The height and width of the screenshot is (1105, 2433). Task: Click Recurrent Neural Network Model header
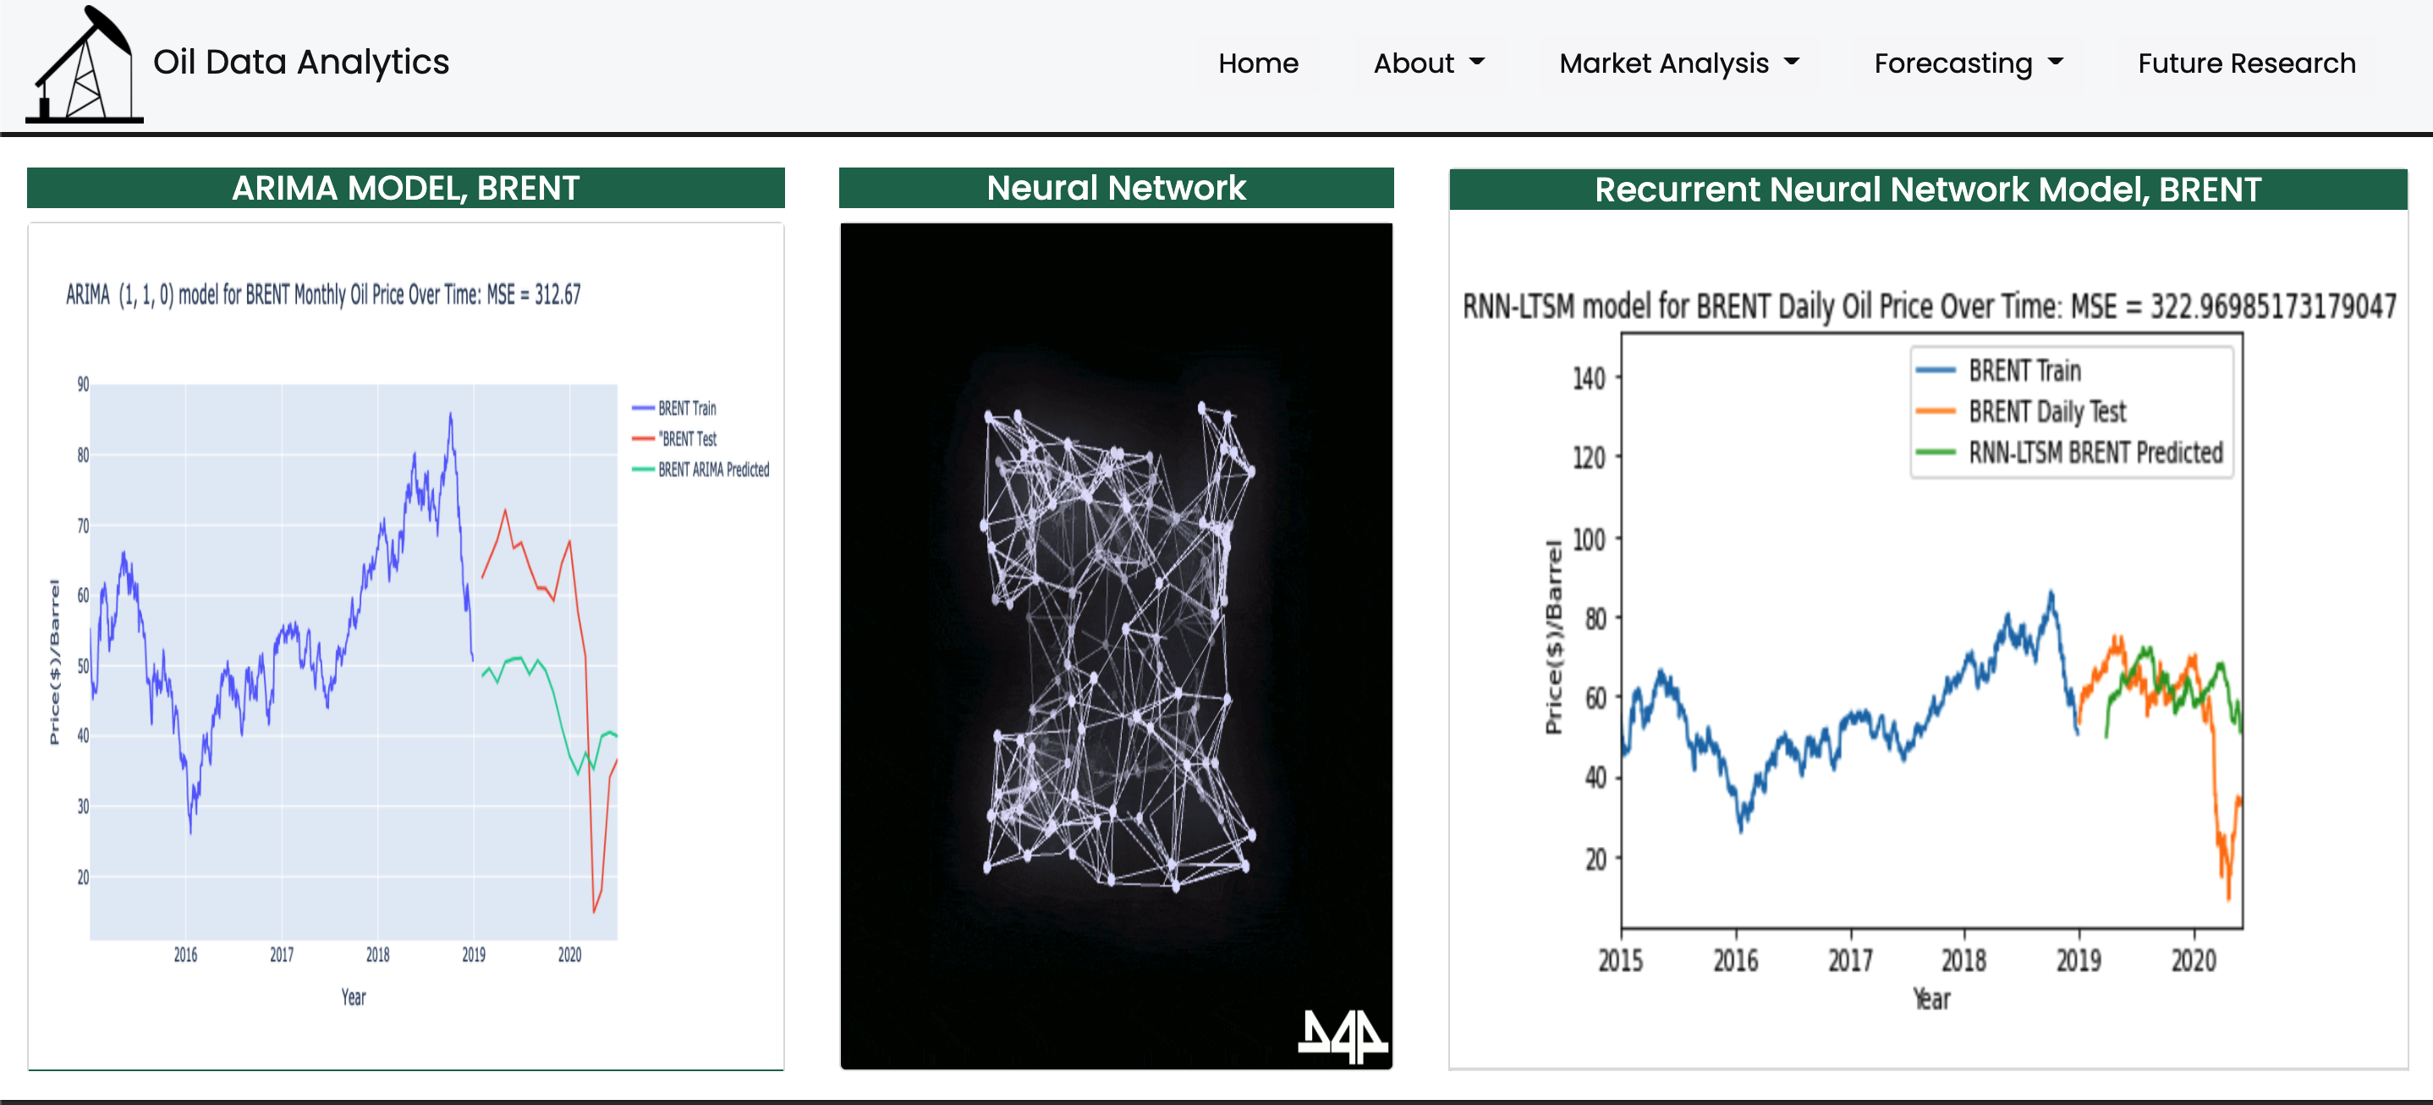click(1927, 190)
